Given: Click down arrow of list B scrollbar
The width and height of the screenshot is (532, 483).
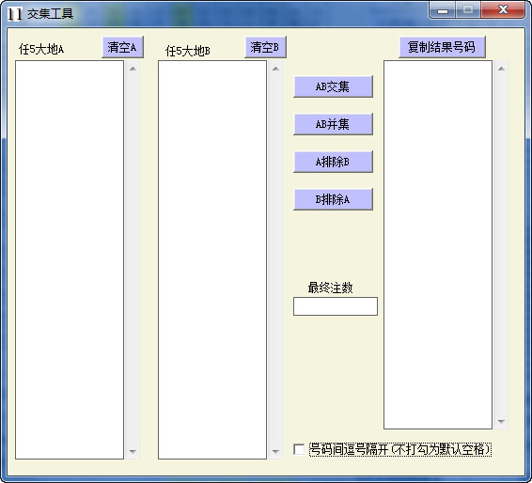Looking at the screenshot, I should pos(275,451).
